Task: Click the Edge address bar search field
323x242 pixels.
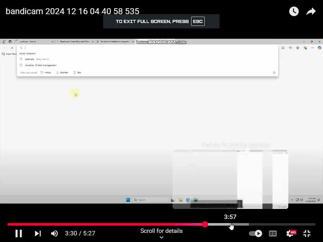Action: click(147, 48)
